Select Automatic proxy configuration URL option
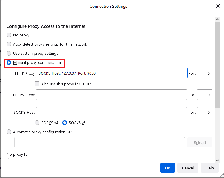The width and height of the screenshot is (224, 178). pos(9,132)
